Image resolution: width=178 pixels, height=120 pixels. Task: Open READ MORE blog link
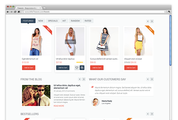(59, 106)
